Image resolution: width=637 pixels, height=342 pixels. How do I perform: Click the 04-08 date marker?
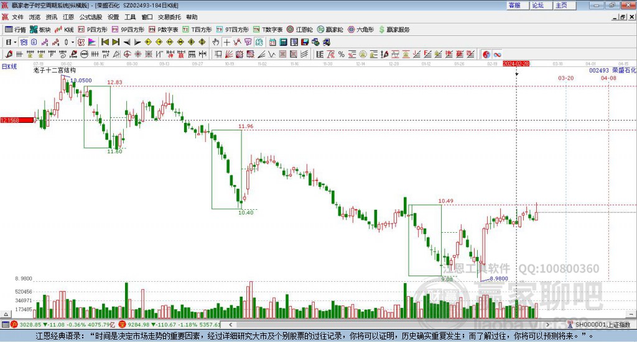608,78
